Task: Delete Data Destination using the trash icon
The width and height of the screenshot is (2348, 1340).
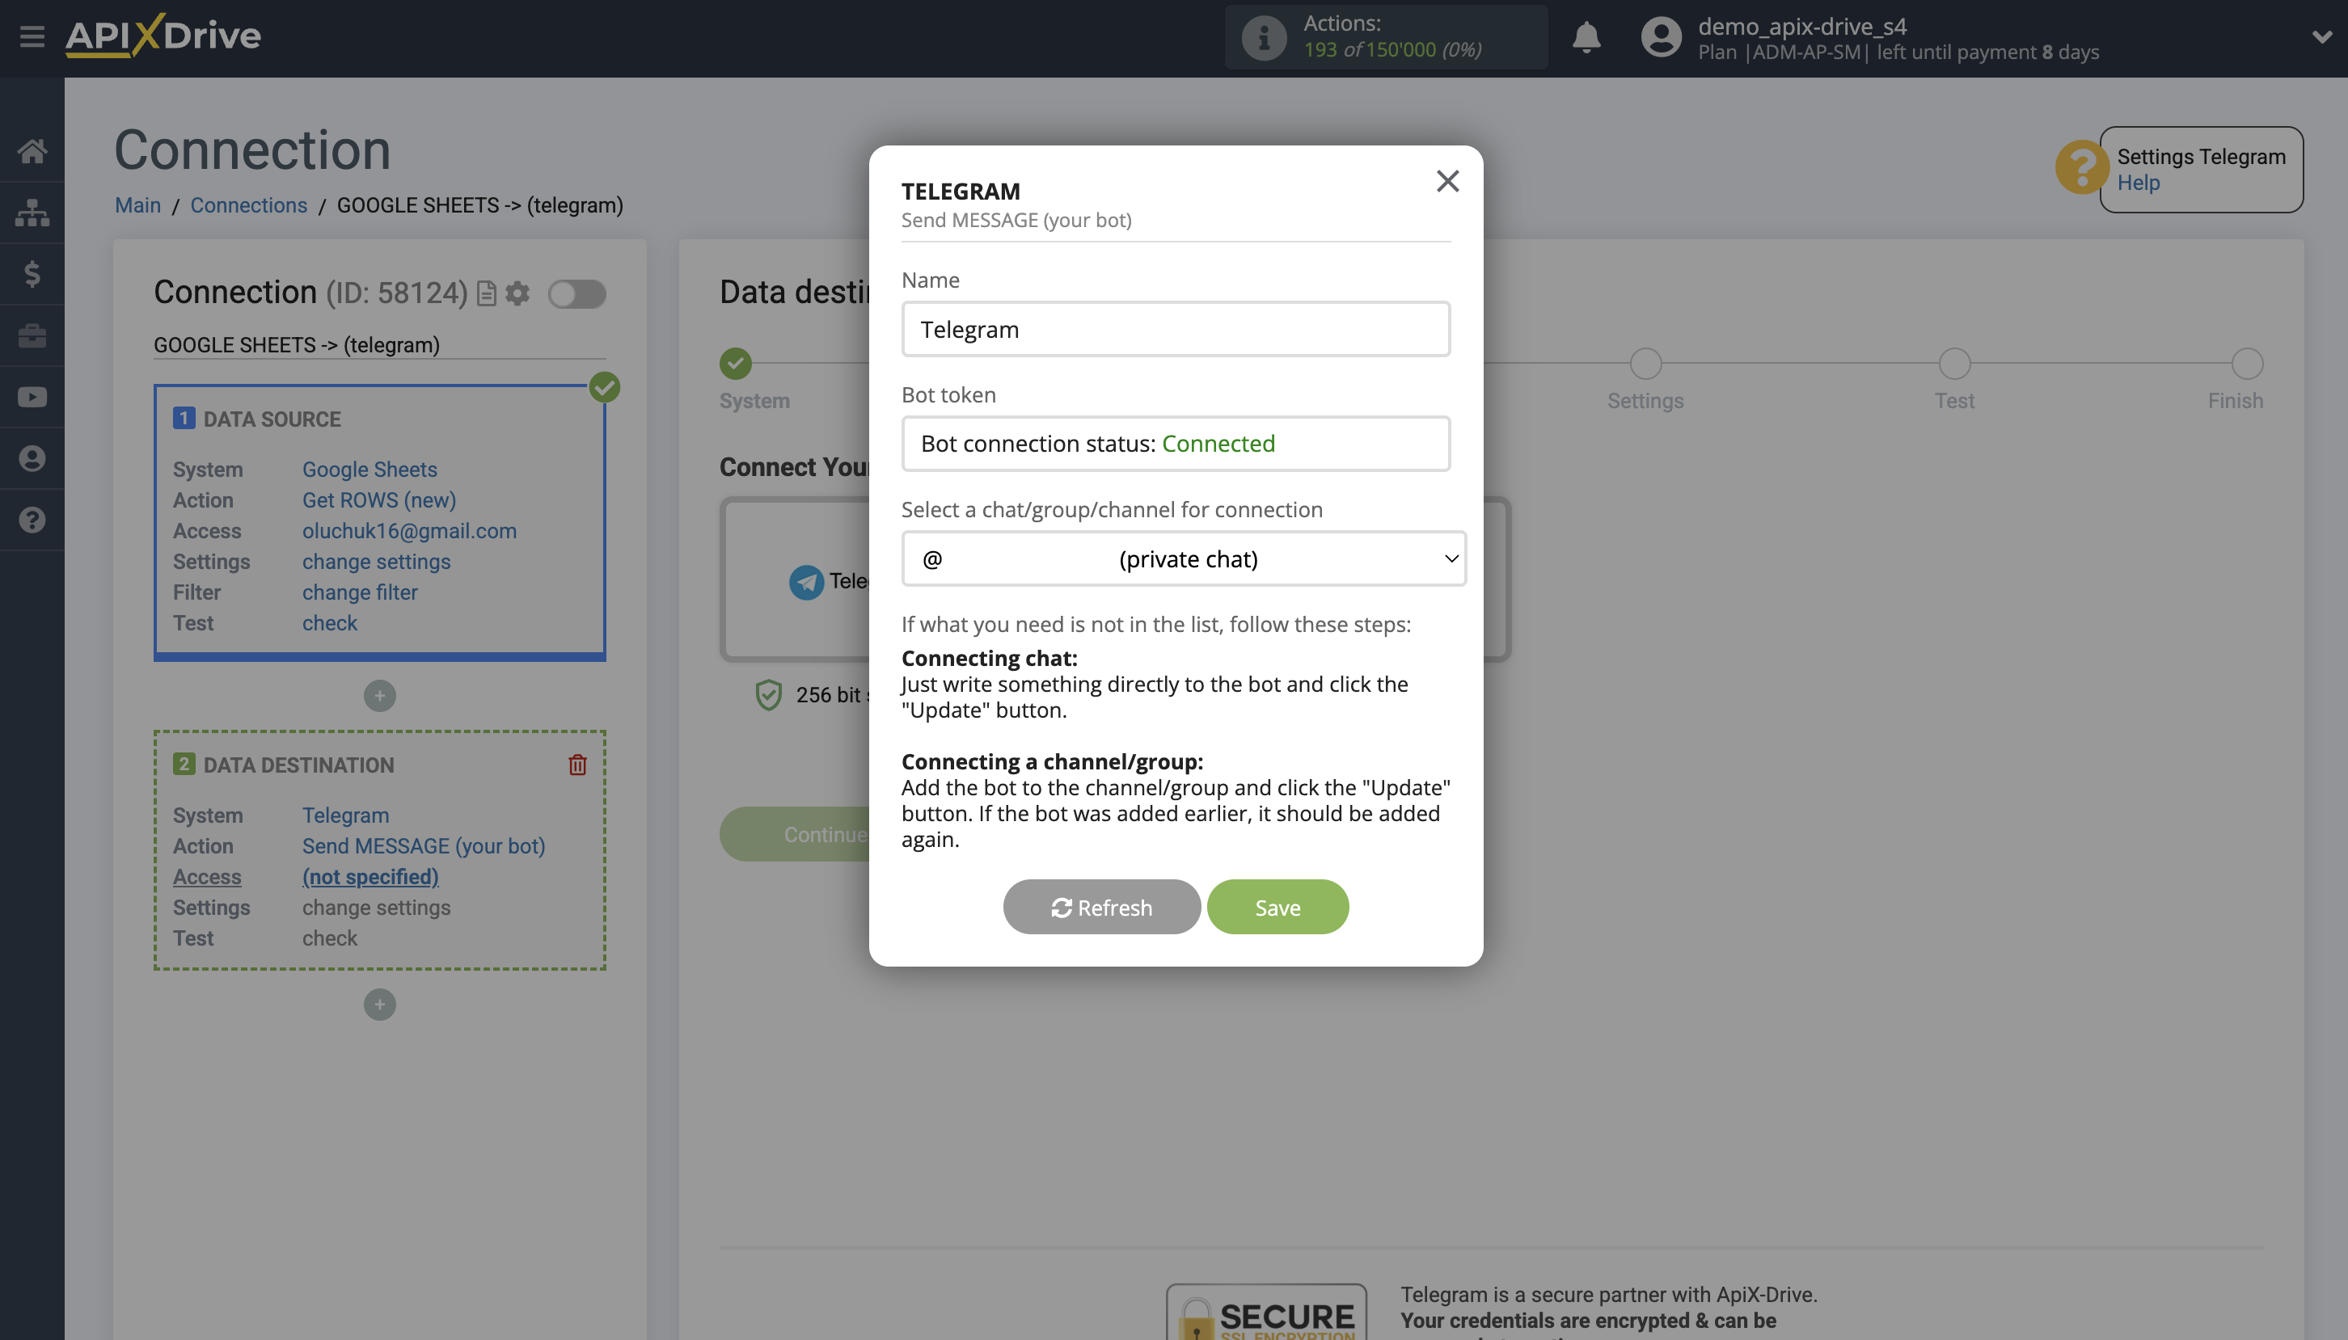Action: (577, 764)
